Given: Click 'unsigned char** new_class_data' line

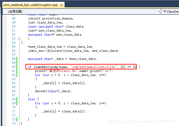Looking at the screenshot, I should point(55,35).
